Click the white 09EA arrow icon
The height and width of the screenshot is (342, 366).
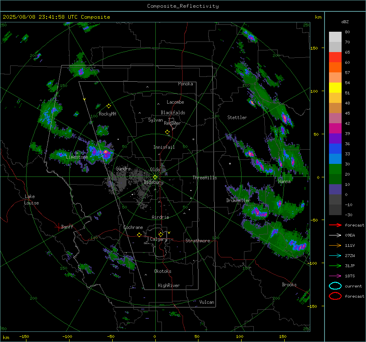coord(335,235)
